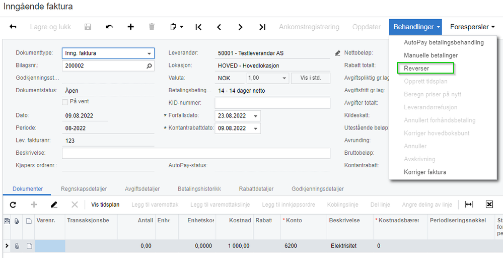The height and width of the screenshot is (258, 503).
Task: Click fit-to-width columns icon
Action: tap(469, 205)
